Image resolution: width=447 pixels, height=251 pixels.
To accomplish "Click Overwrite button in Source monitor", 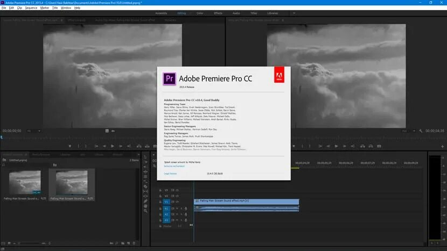I will point(147,146).
